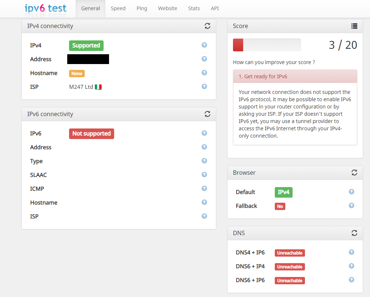Image resolution: width=370 pixels, height=297 pixels.
Task: Refresh the IPv6 connectivity panel
Action: click(x=208, y=114)
